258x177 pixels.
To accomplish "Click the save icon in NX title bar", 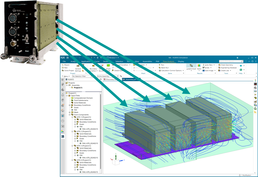I will pyautogui.click(x=68, y=58).
